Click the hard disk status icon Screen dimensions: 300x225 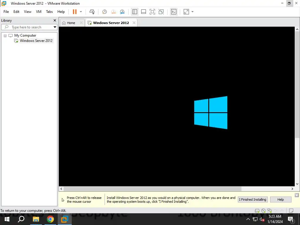coord(257,211)
